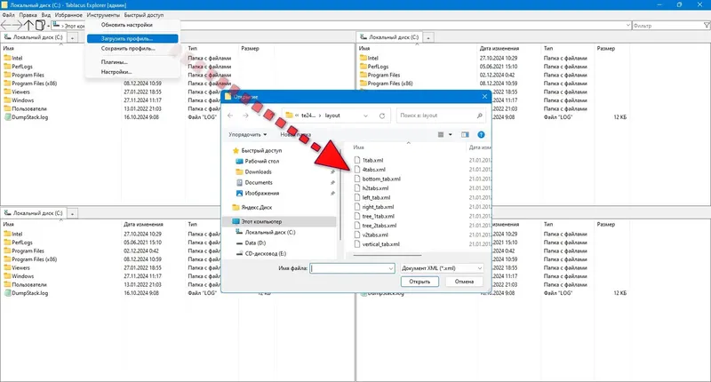Click the forward arrow in the Open dialog
The height and width of the screenshot is (382, 711).
click(x=245, y=115)
